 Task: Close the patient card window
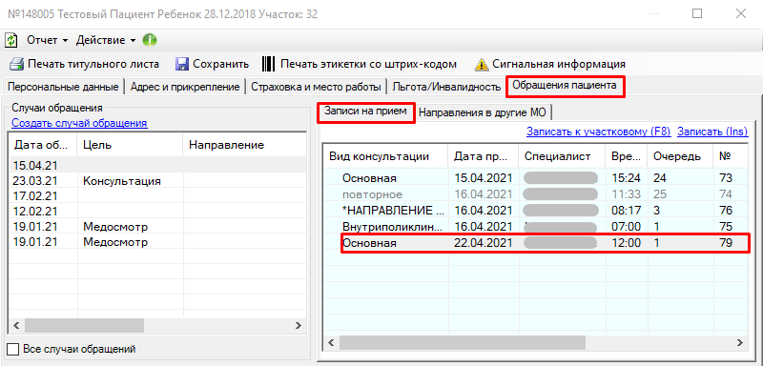[x=741, y=13]
